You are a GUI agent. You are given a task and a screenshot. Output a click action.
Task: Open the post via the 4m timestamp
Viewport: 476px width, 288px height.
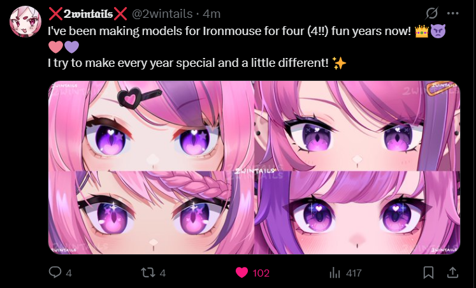point(212,14)
